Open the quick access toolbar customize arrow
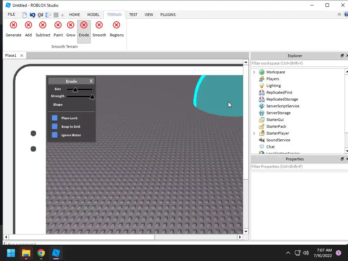 coord(63,15)
